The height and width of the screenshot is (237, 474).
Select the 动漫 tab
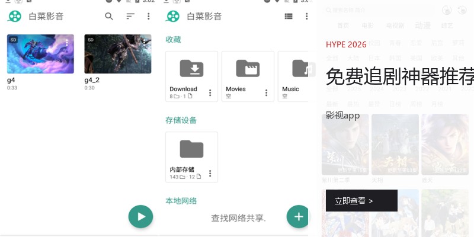pyautogui.click(x=422, y=25)
